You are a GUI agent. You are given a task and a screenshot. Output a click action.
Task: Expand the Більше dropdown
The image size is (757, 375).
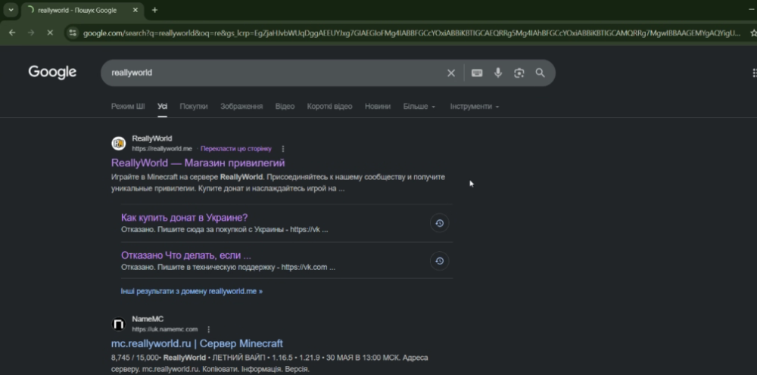pos(419,107)
